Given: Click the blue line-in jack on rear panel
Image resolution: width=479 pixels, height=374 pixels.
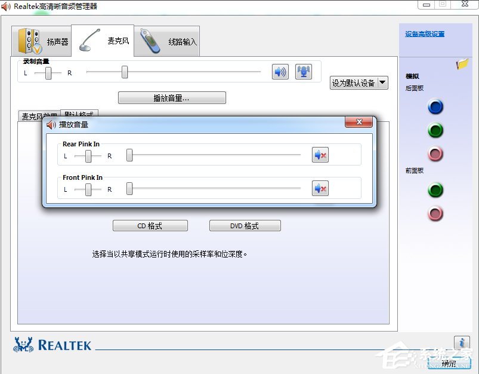Looking at the screenshot, I should [x=435, y=107].
